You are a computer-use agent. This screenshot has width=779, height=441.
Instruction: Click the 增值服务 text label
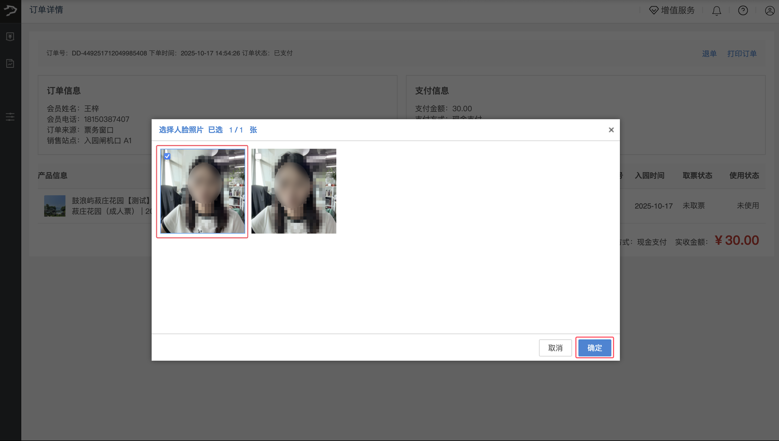point(677,11)
